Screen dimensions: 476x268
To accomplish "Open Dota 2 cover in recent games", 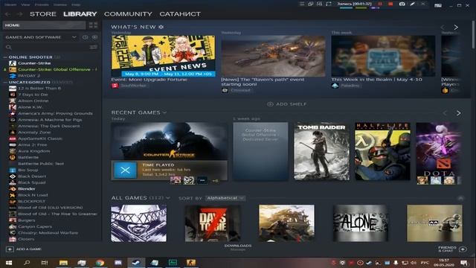I will tap(439, 151).
